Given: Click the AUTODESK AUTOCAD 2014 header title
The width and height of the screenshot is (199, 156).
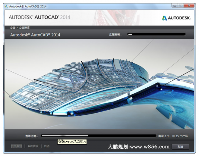Looking at the screenshot, I should [39, 17].
